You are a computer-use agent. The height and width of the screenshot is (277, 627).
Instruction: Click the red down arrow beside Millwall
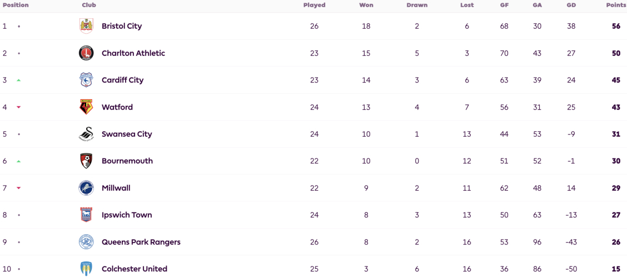[x=18, y=188]
